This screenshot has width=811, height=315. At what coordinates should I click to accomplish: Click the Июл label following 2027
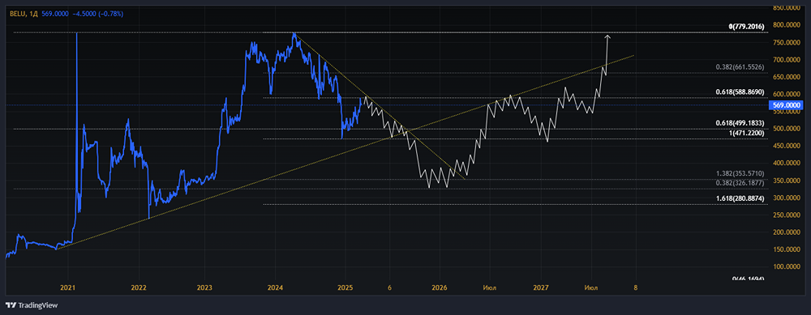pyautogui.click(x=591, y=287)
